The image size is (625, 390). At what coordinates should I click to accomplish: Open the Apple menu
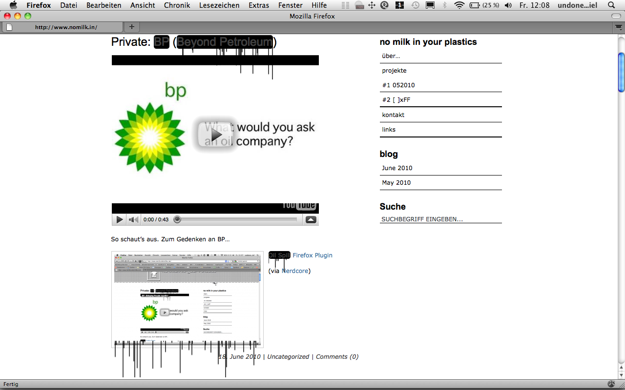point(13,5)
